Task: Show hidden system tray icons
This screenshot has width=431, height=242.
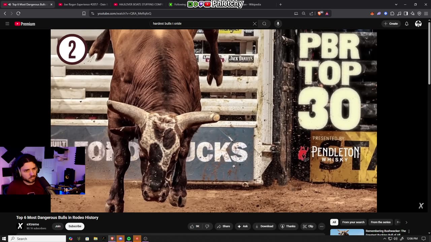Action: click(385, 239)
